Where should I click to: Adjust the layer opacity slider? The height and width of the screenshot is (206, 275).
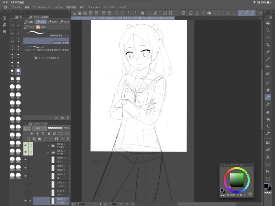coord(55,128)
